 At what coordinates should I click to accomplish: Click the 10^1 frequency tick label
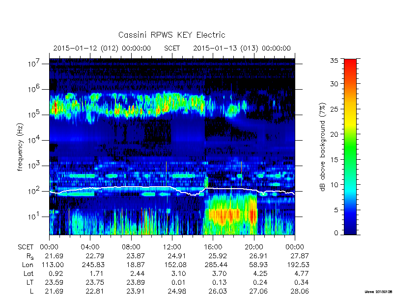tap(34, 216)
